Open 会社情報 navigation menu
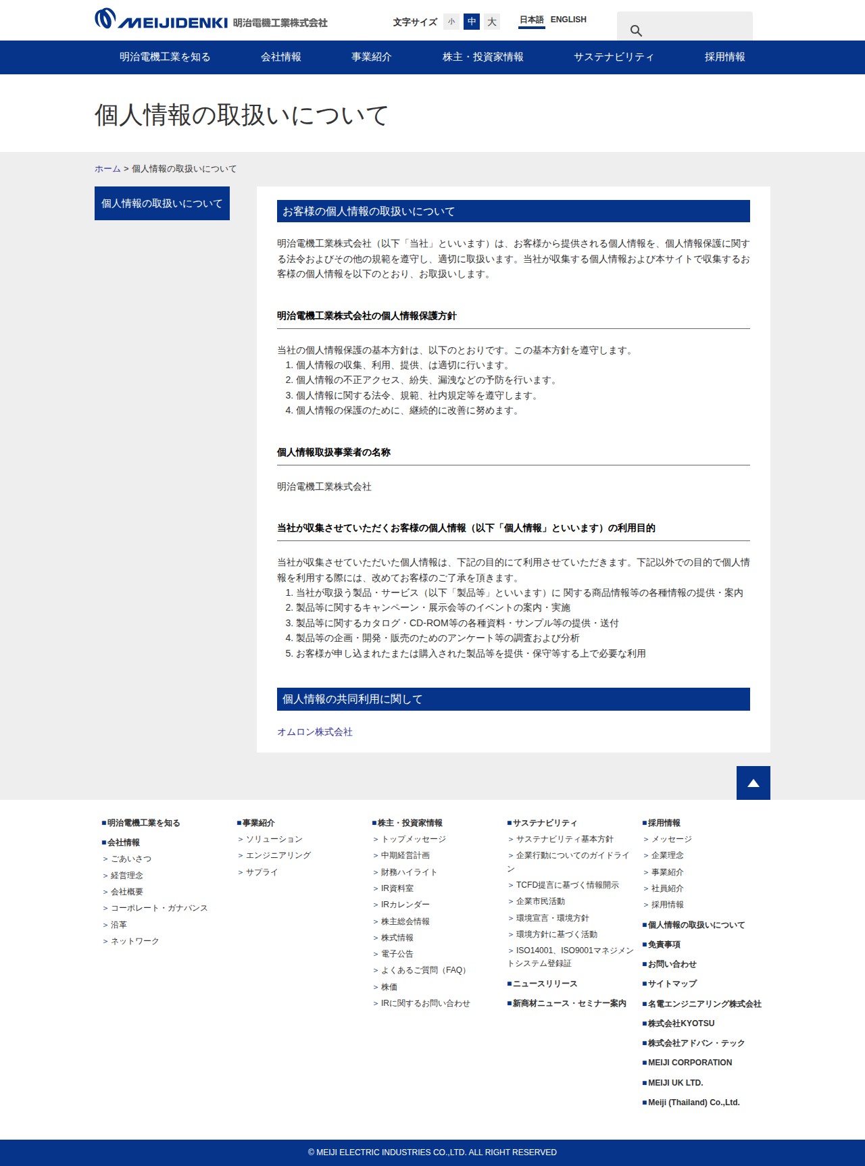Viewport: 865px width, 1166px height. tap(281, 57)
